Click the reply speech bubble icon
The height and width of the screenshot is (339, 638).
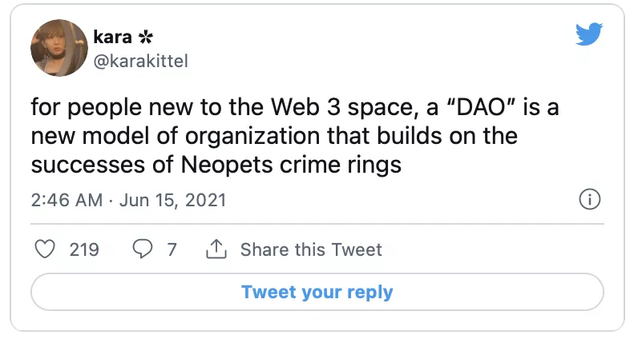[x=142, y=249]
